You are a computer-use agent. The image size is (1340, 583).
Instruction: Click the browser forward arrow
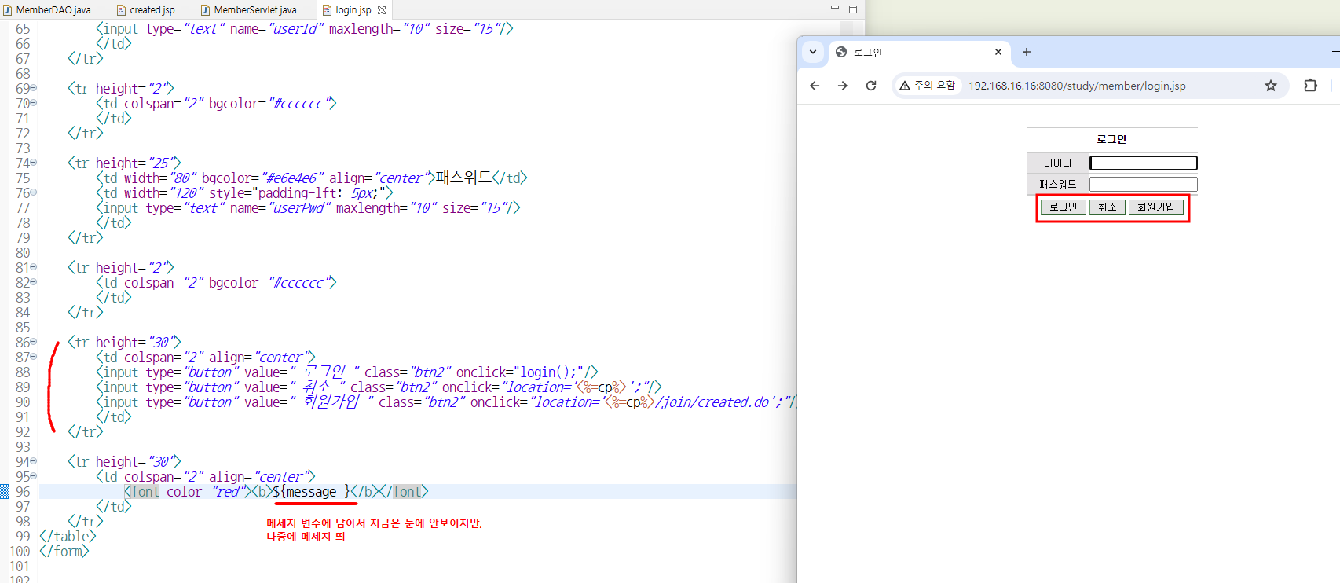pyautogui.click(x=843, y=86)
